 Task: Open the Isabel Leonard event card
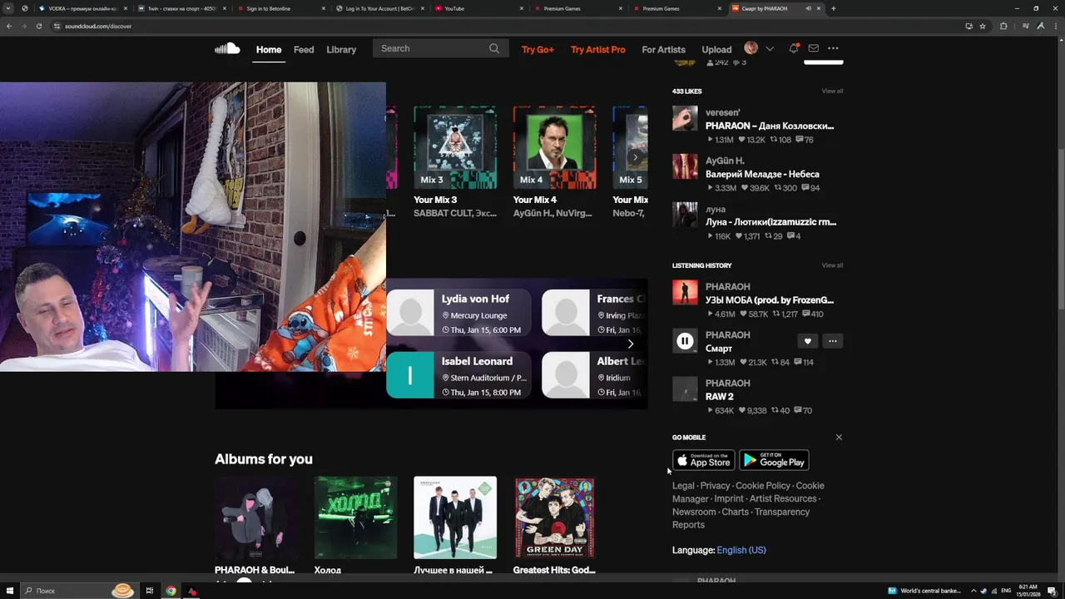click(458, 375)
